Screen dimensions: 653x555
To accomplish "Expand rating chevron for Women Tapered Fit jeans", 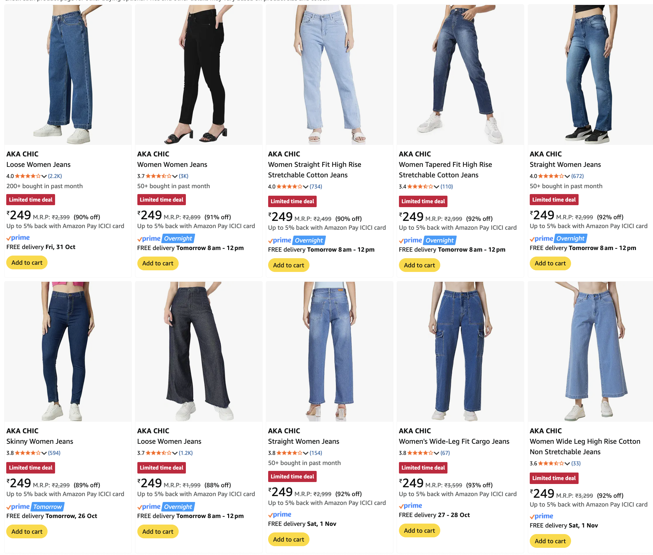I will pos(436,187).
